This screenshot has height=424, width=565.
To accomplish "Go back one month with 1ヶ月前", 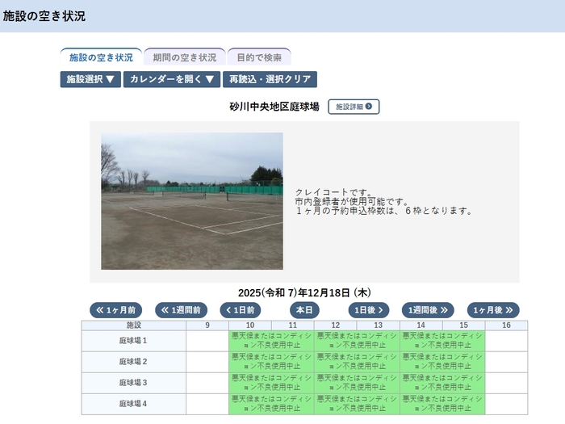I will coord(115,310).
